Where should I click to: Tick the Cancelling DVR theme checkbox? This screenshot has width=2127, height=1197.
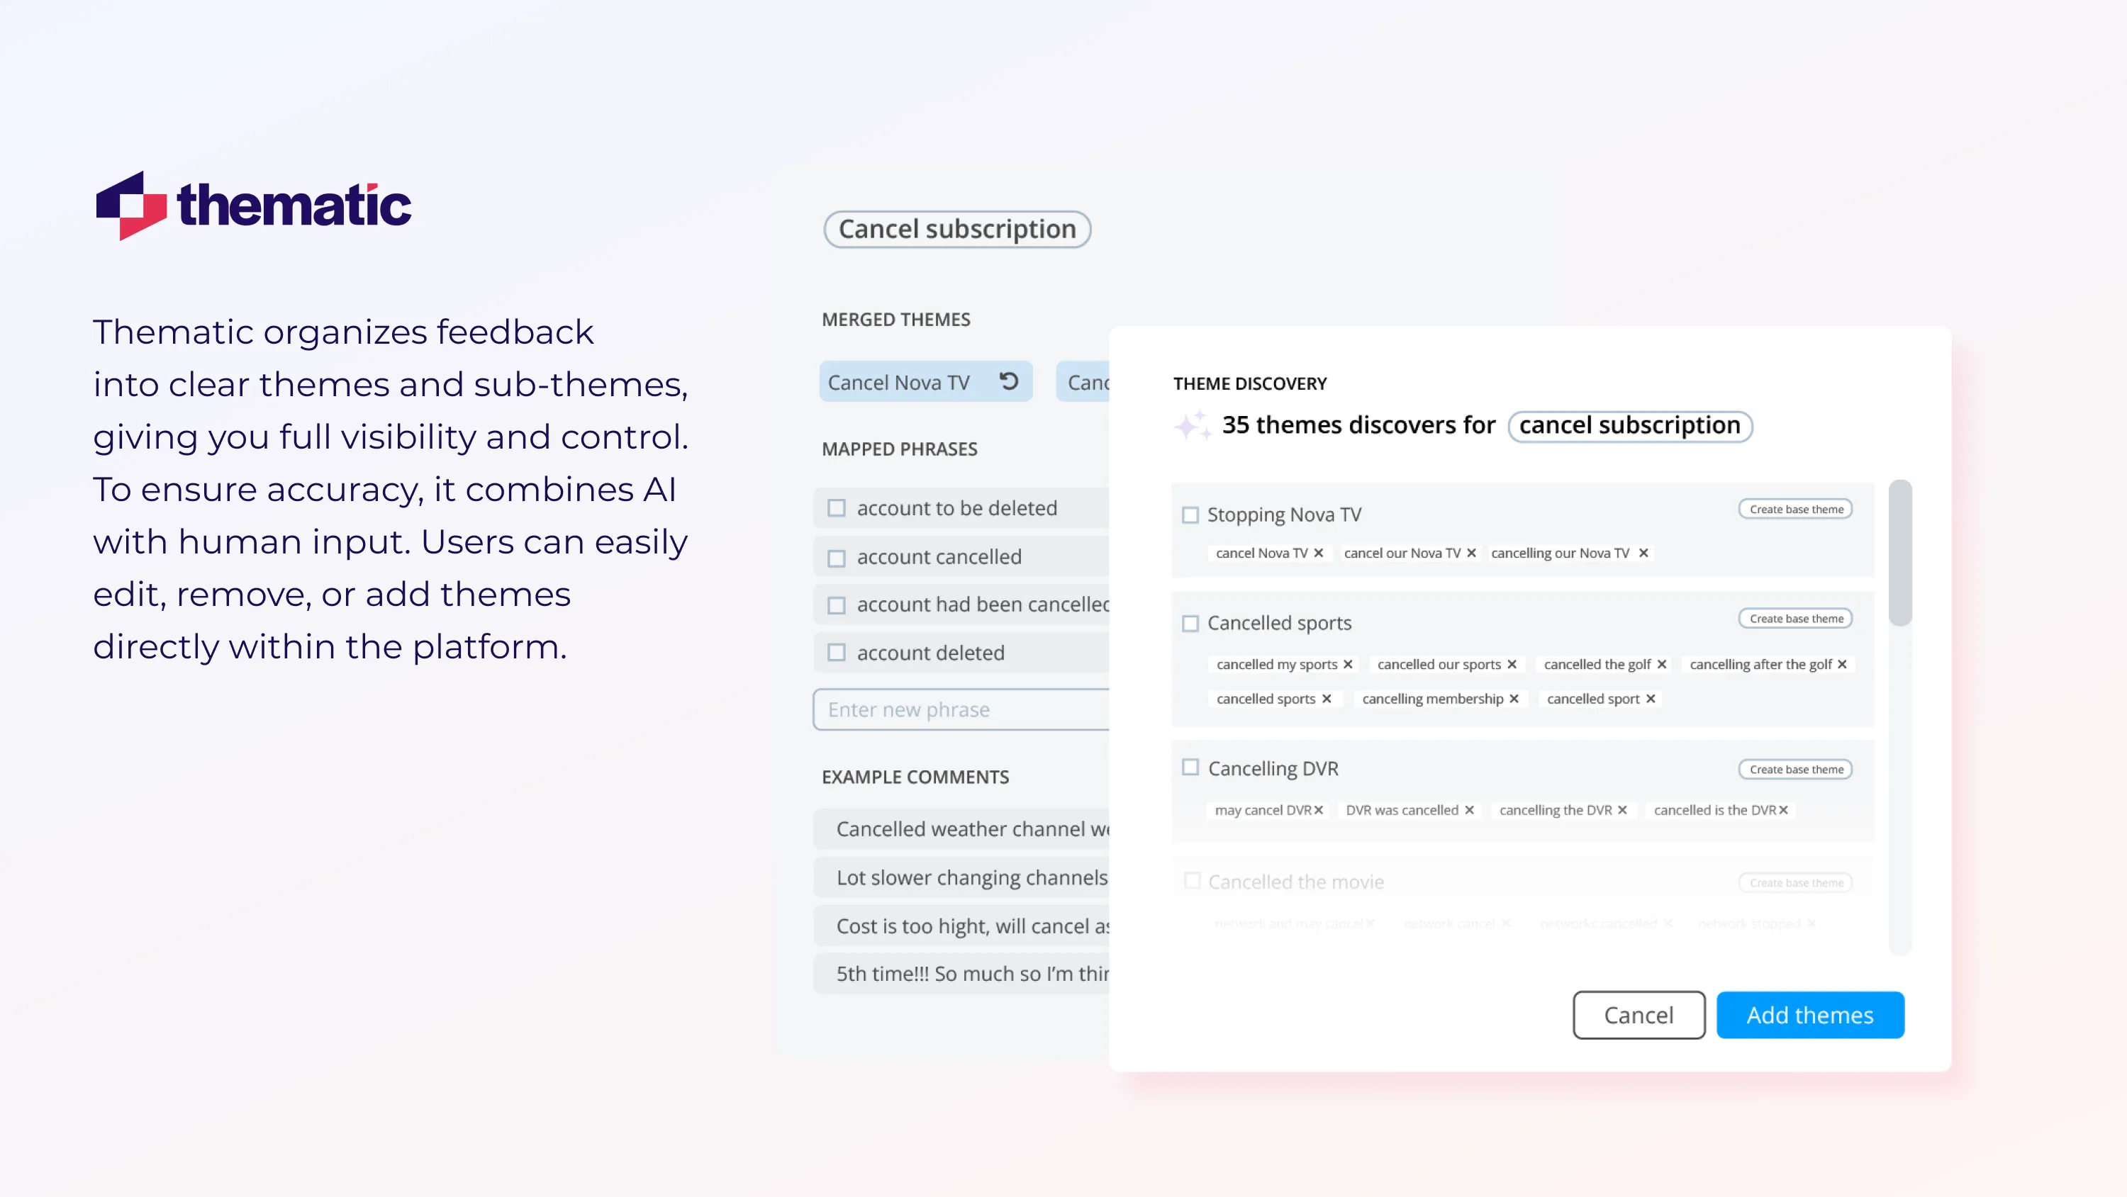coord(1190,768)
